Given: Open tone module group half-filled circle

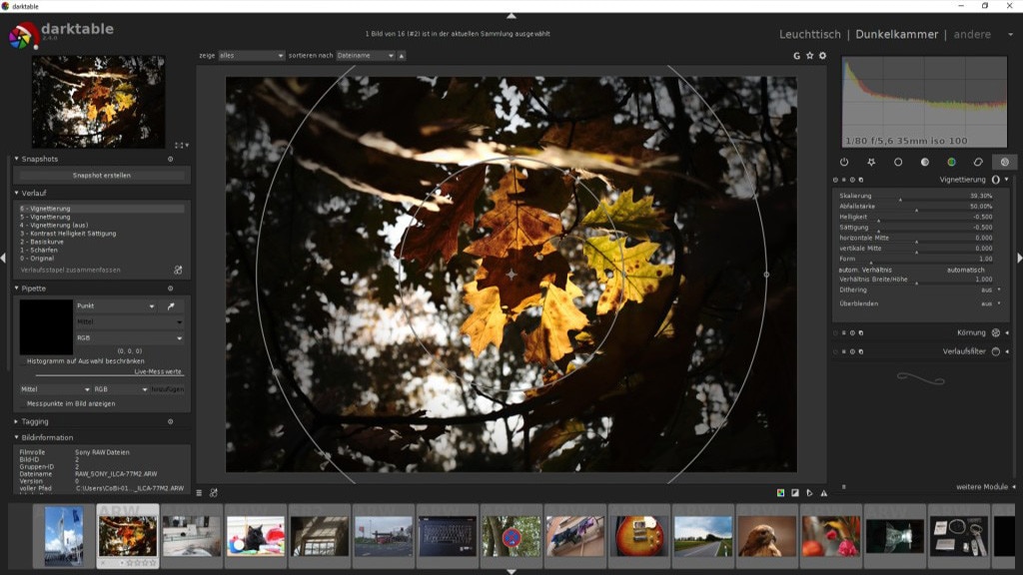Looking at the screenshot, I should (924, 162).
